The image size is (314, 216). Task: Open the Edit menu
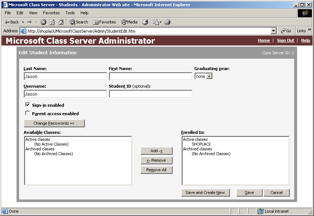20,13
